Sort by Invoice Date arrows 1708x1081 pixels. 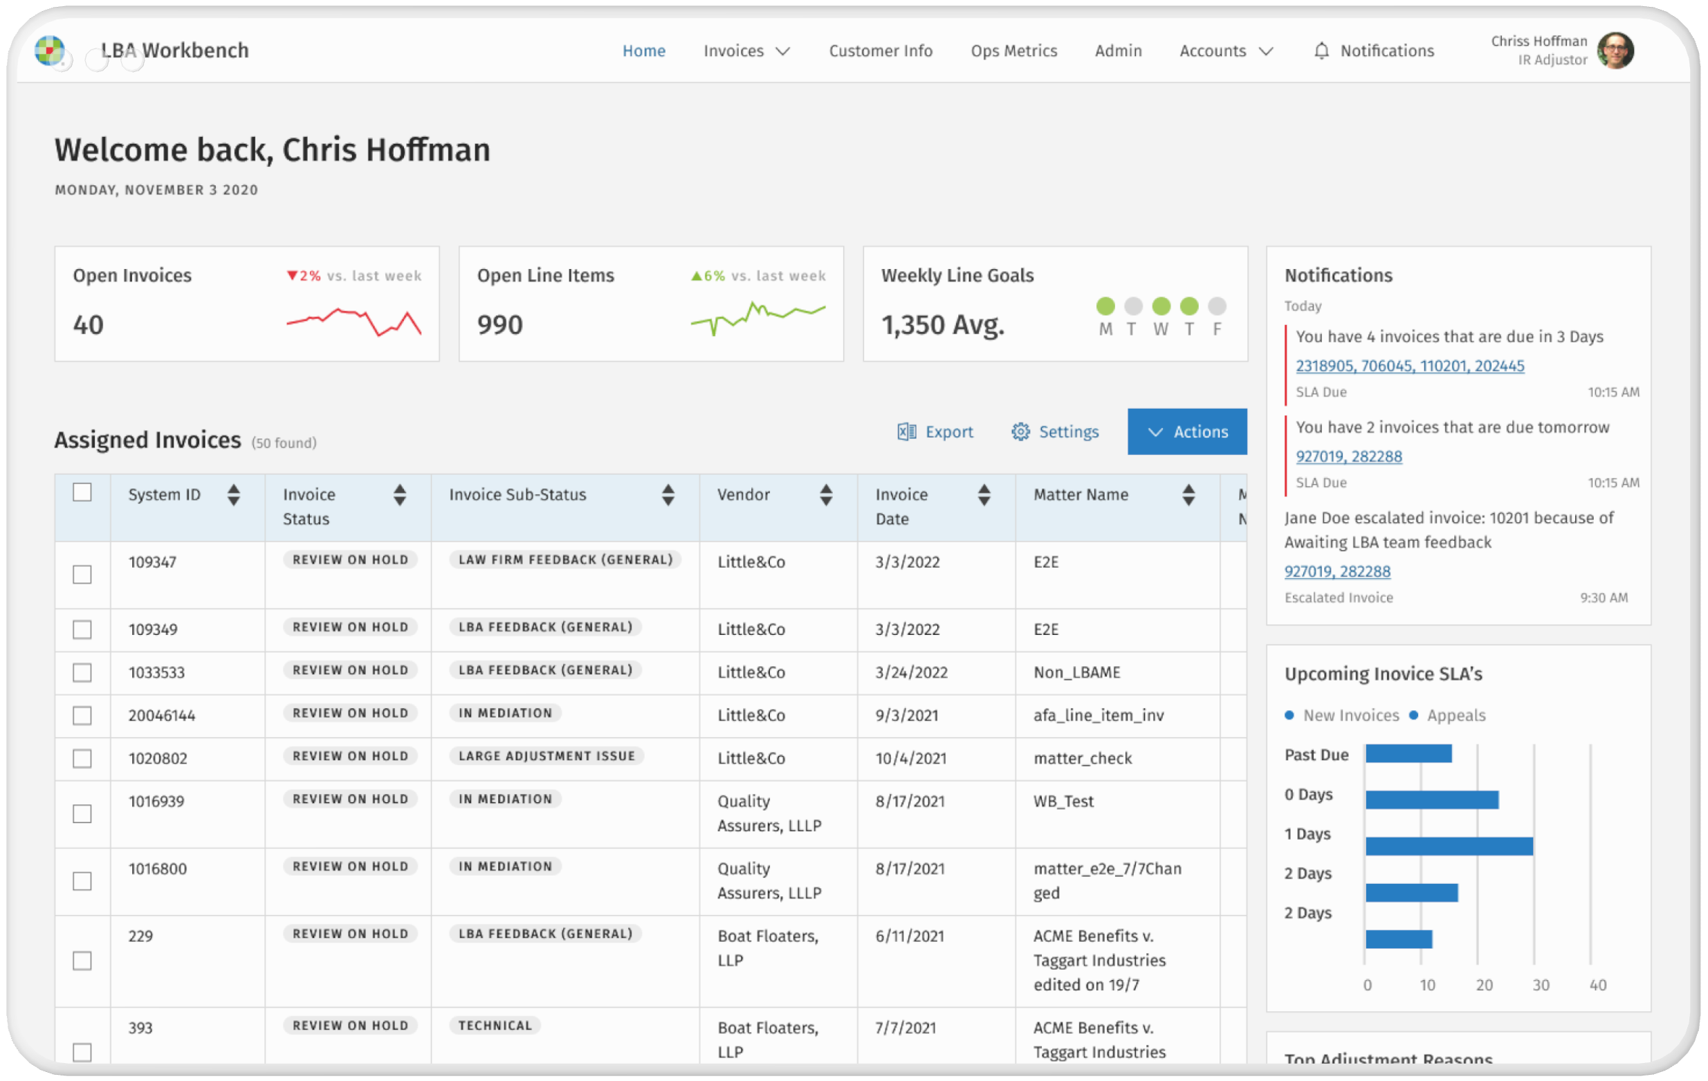pos(983,495)
